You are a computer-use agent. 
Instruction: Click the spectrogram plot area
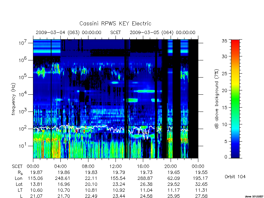tap(115, 99)
